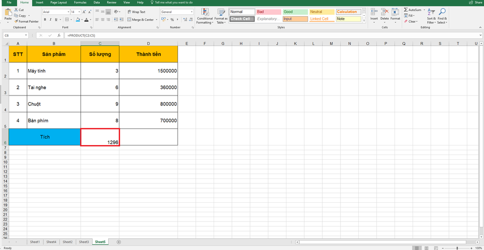Click the Increase Indent icon
484x250 pixels.
(121, 19)
